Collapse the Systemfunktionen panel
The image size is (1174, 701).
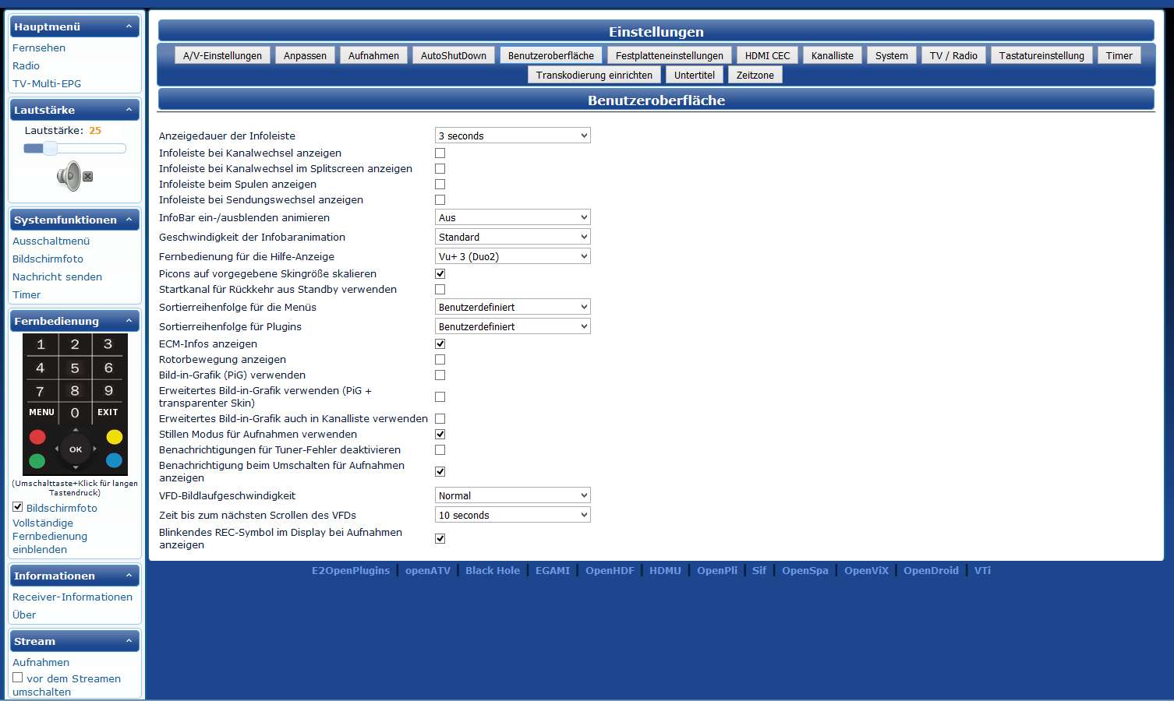[x=129, y=220]
